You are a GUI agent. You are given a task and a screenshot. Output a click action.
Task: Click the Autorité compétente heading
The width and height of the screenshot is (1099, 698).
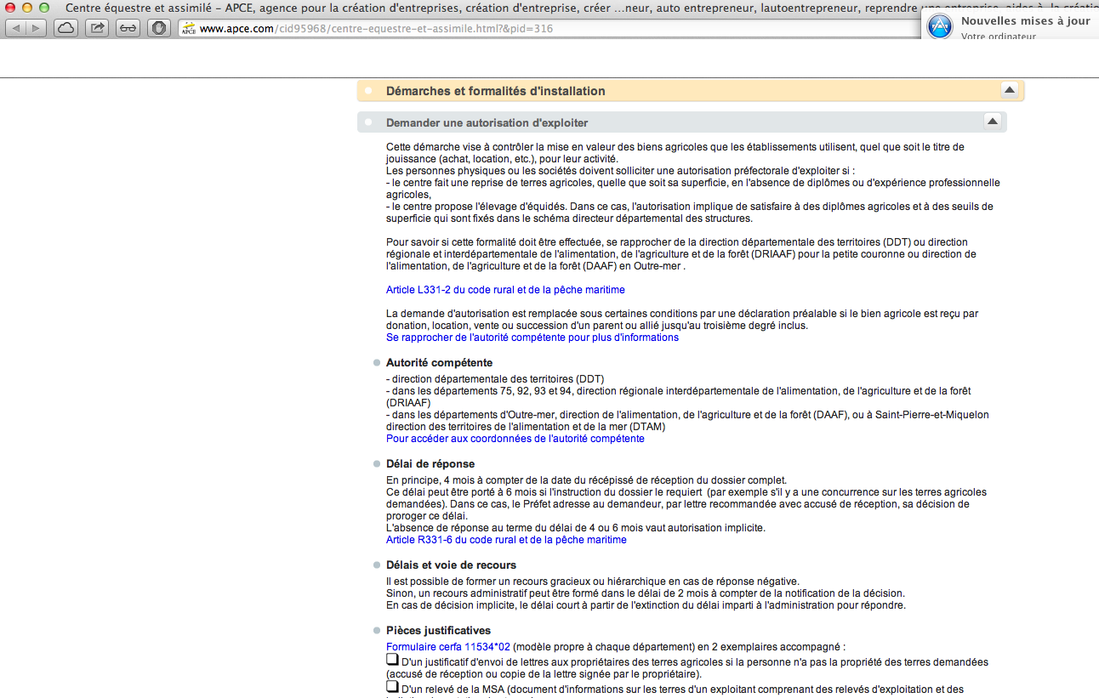[439, 363]
